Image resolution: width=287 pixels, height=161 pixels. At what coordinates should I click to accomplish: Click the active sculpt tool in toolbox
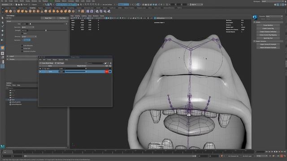2,48
